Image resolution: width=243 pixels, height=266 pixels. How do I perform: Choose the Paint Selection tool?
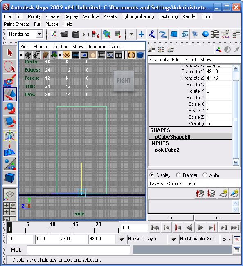pyautogui.click(x=10, y=80)
